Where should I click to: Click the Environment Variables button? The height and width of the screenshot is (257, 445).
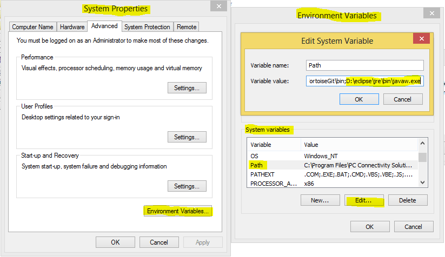178,211
